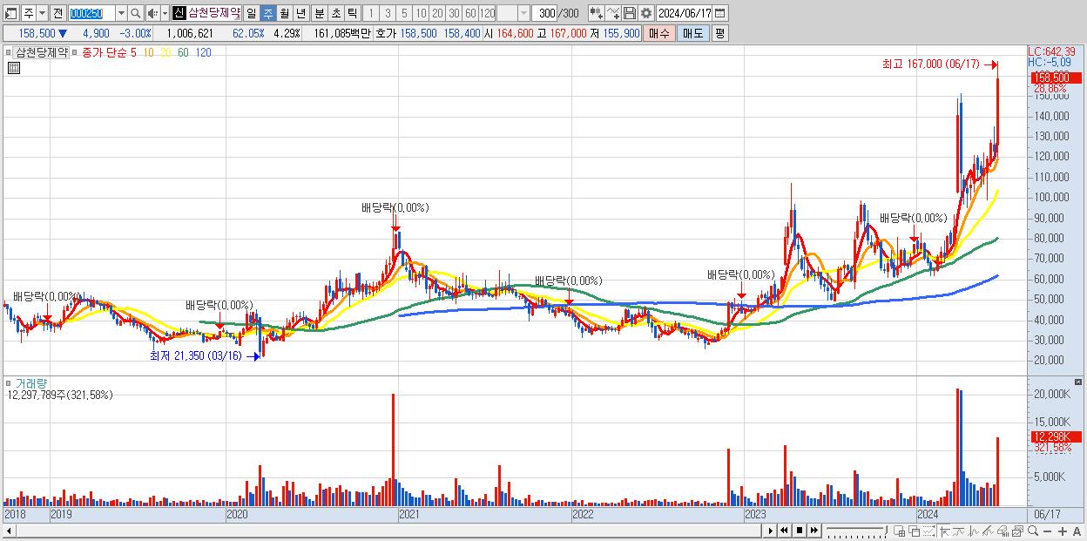Viewport: 1087px width, 541px height.
Task: Click the dotted selection chart icon
Action: (x=929, y=531)
